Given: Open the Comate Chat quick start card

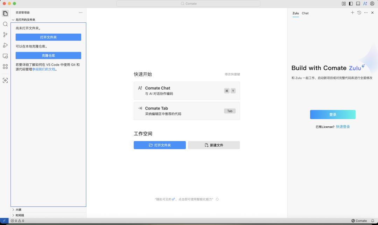Looking at the screenshot, I should click(187, 91).
